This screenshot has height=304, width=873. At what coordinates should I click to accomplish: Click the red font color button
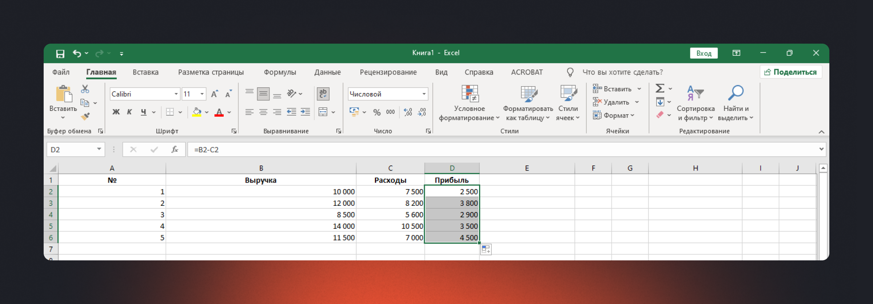219,112
